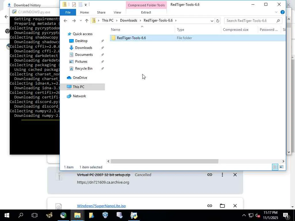Click RedTiger-Tools-6.6 in the address breadcrumb

coord(158,20)
